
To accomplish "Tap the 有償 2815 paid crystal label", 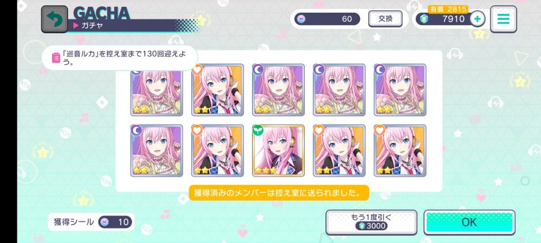I will 448,9.
